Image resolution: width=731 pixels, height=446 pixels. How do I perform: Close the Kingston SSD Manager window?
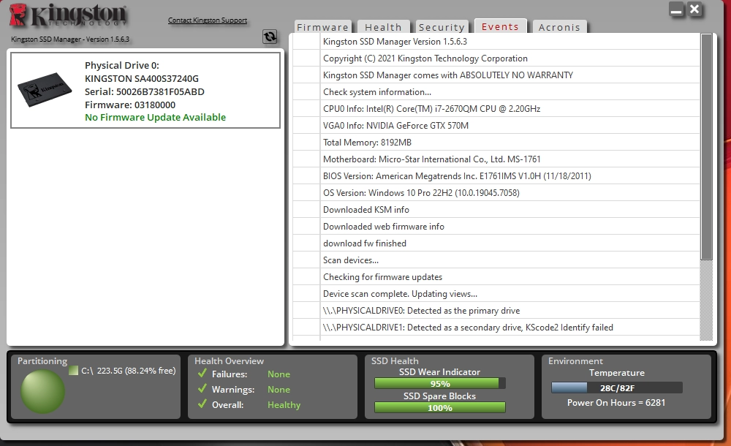[x=694, y=10]
